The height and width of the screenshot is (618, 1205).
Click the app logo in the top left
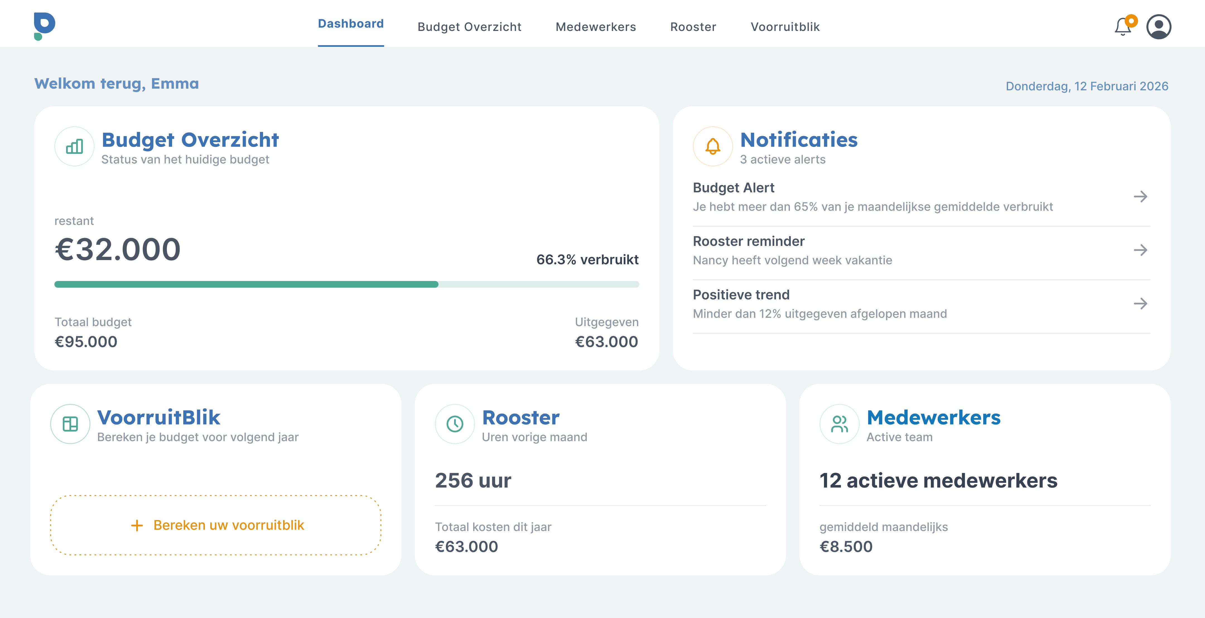pyautogui.click(x=45, y=27)
